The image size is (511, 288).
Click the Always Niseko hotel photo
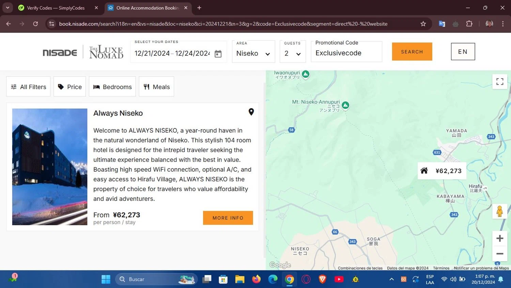click(50, 167)
